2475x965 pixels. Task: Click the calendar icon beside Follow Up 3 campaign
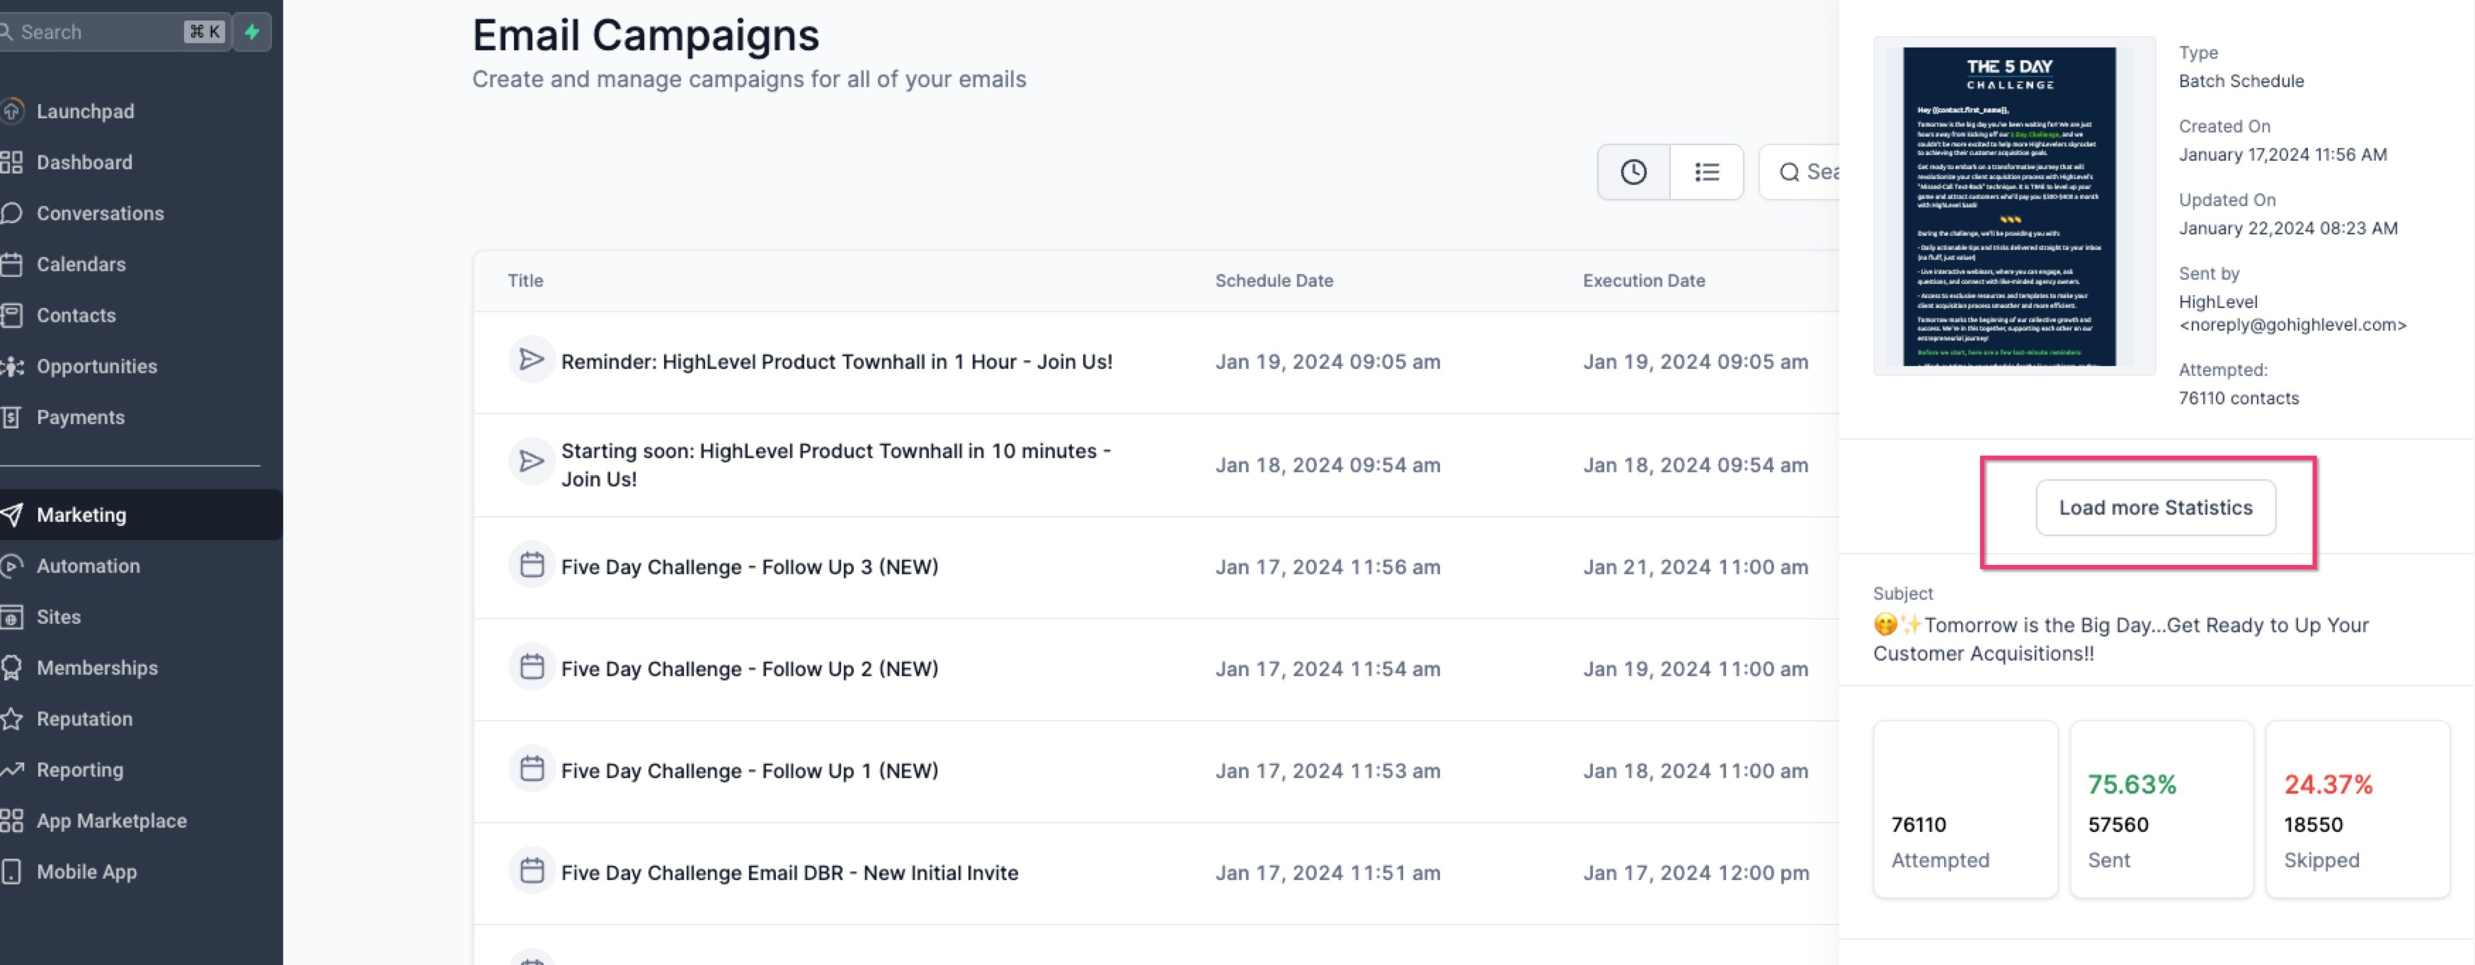pyautogui.click(x=531, y=565)
